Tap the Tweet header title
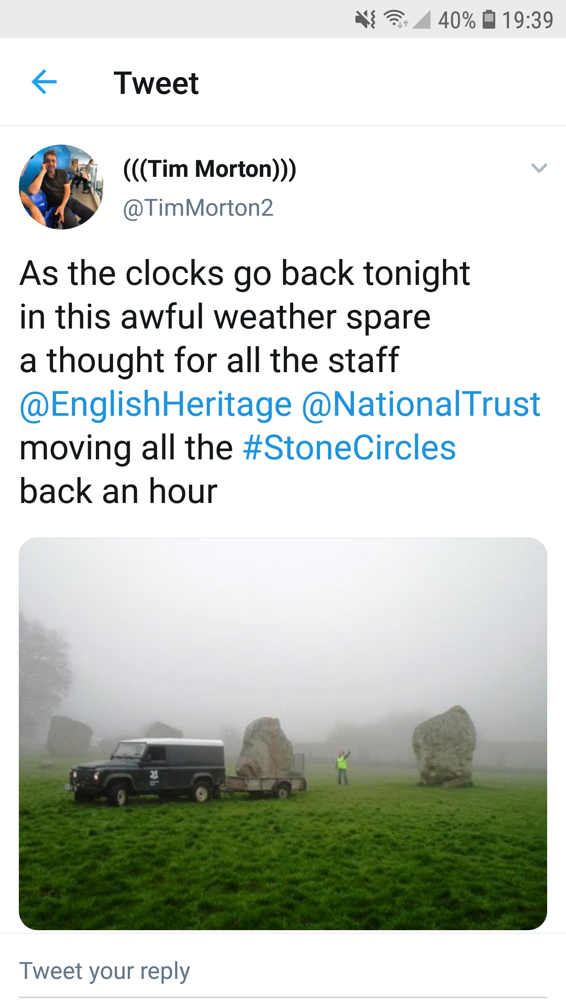Image resolution: width=566 pixels, height=1006 pixels. (x=156, y=83)
